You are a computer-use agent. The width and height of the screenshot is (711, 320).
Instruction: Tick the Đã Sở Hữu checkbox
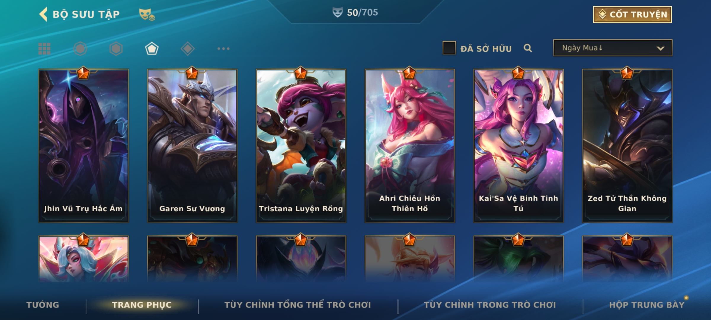[449, 48]
